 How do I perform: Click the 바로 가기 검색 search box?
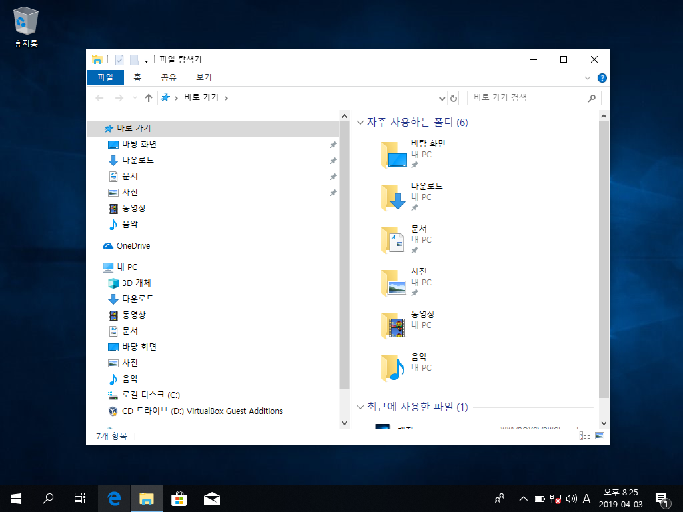click(x=527, y=98)
